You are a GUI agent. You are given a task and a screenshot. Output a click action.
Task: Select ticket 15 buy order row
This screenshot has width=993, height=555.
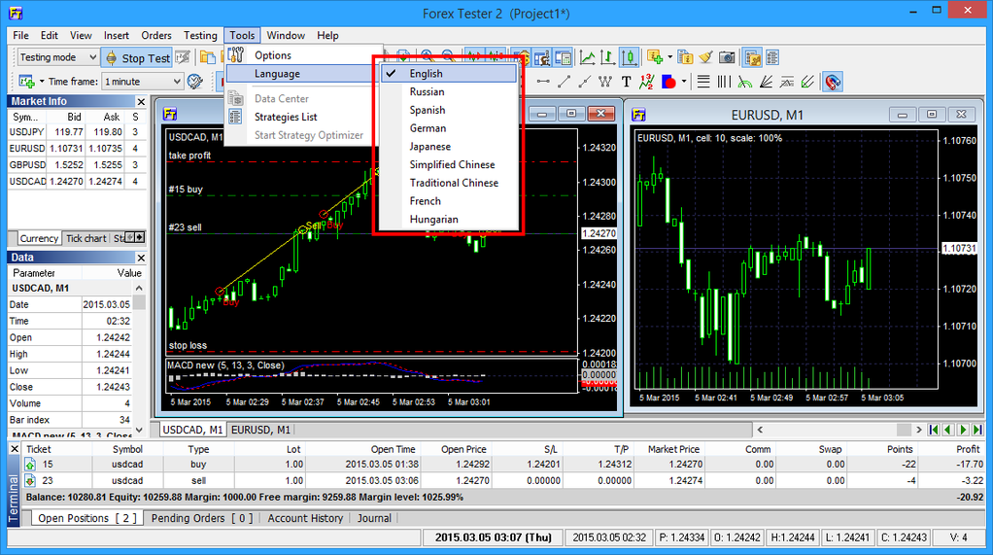coord(505,465)
